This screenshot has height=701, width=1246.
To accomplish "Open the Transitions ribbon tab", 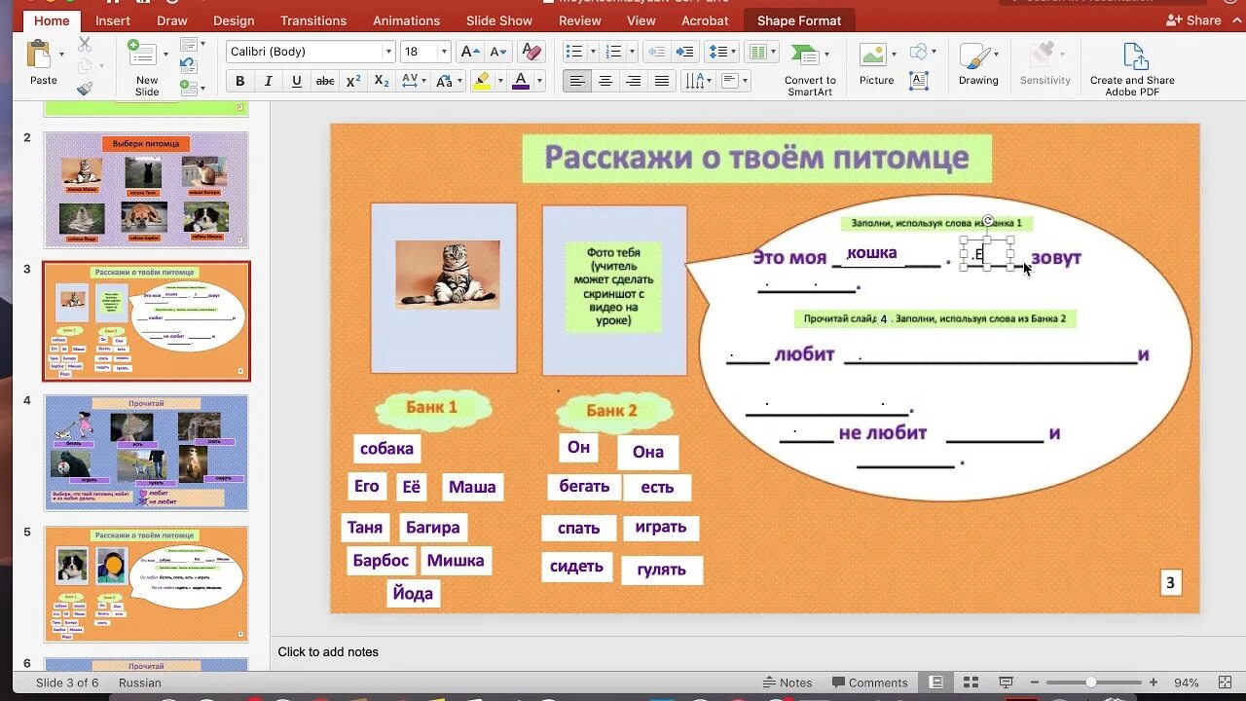I will coord(313,20).
